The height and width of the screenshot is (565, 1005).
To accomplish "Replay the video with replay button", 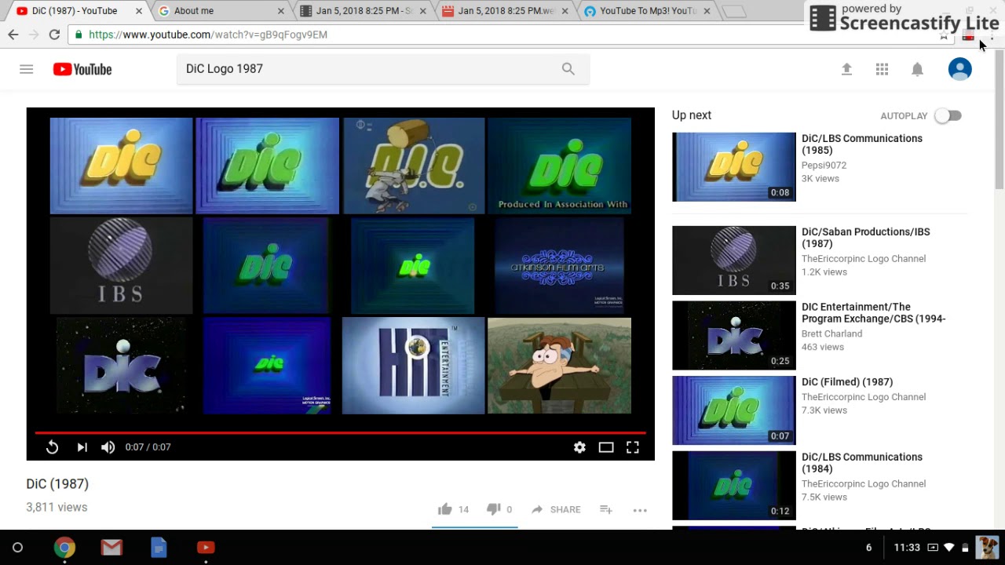I will 52,447.
